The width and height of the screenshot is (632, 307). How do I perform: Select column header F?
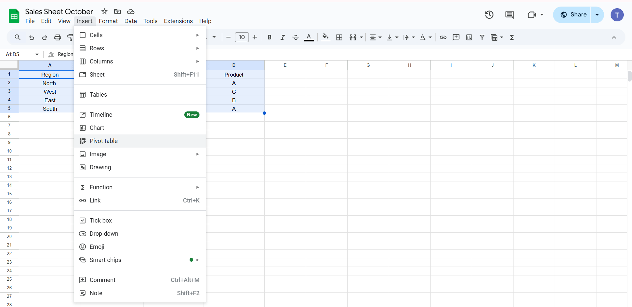point(327,65)
